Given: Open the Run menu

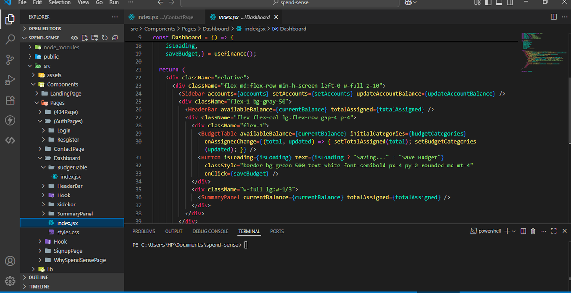Looking at the screenshot, I should 114,3.
